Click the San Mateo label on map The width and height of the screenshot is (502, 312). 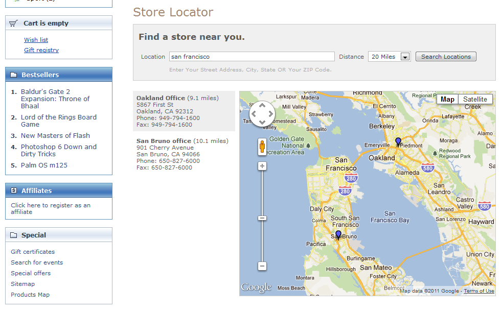point(376,268)
